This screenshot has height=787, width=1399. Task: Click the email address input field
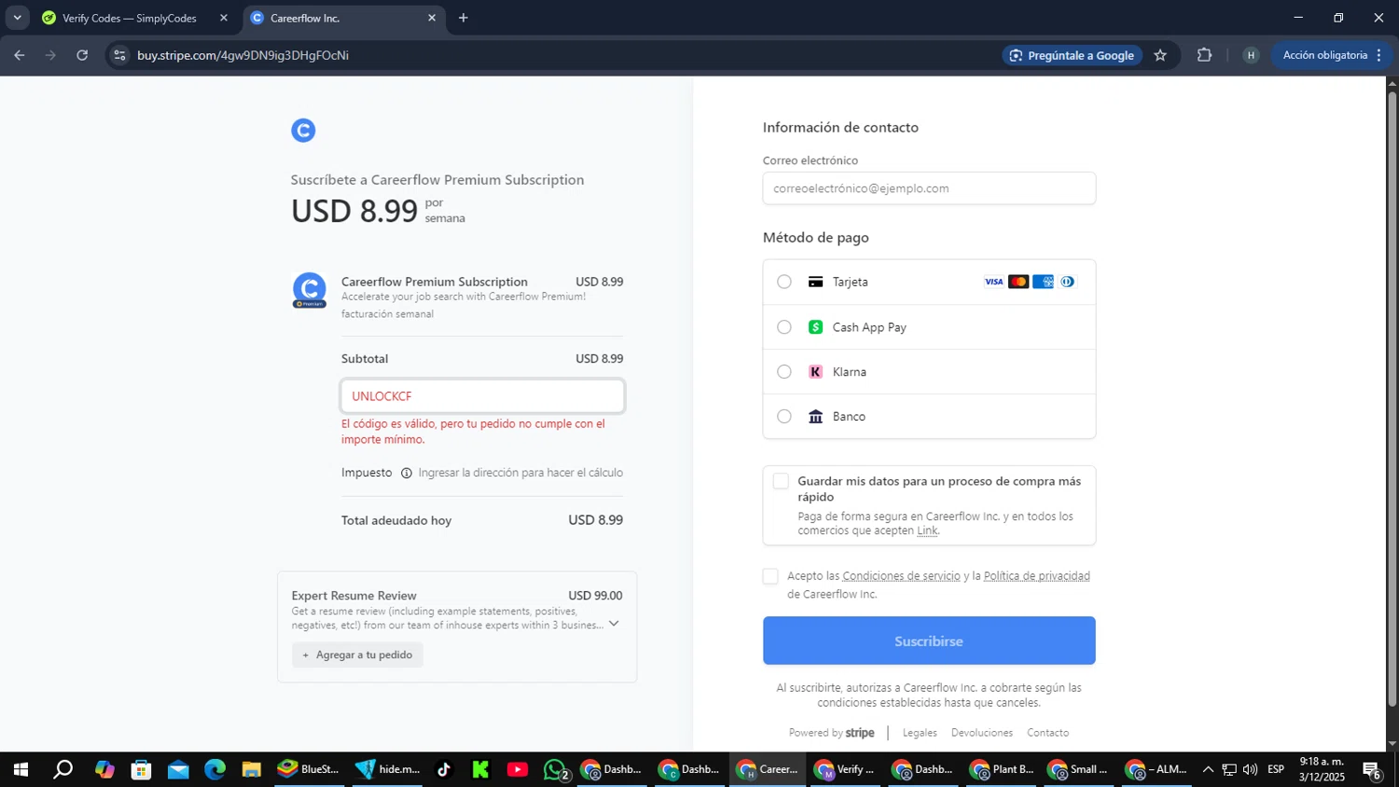point(929,188)
